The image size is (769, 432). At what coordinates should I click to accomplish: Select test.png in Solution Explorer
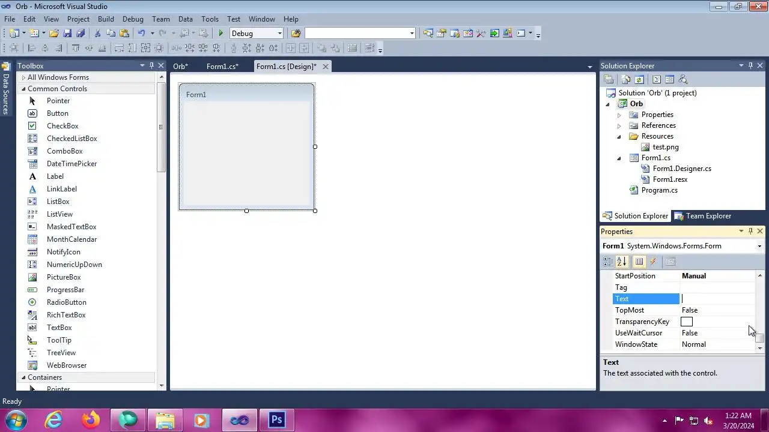point(666,147)
